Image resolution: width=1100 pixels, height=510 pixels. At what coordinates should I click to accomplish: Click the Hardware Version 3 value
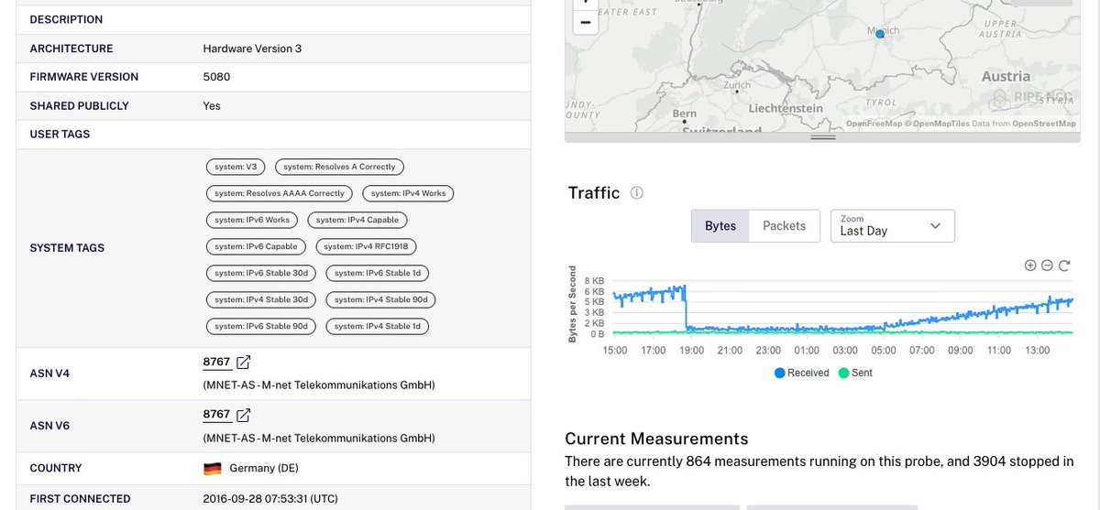coord(252,49)
